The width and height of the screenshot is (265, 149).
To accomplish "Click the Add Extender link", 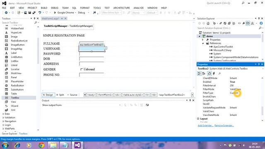I will click(x=205, y=125).
